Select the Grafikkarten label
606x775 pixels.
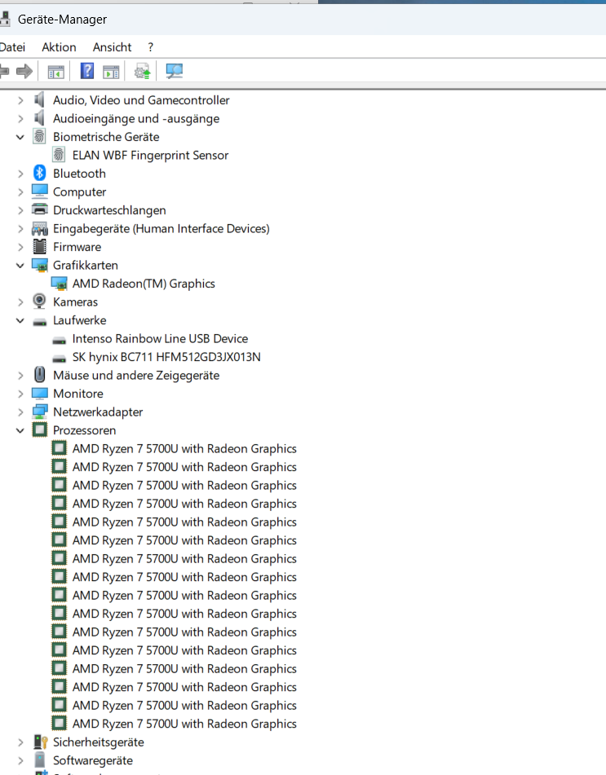[x=86, y=266]
